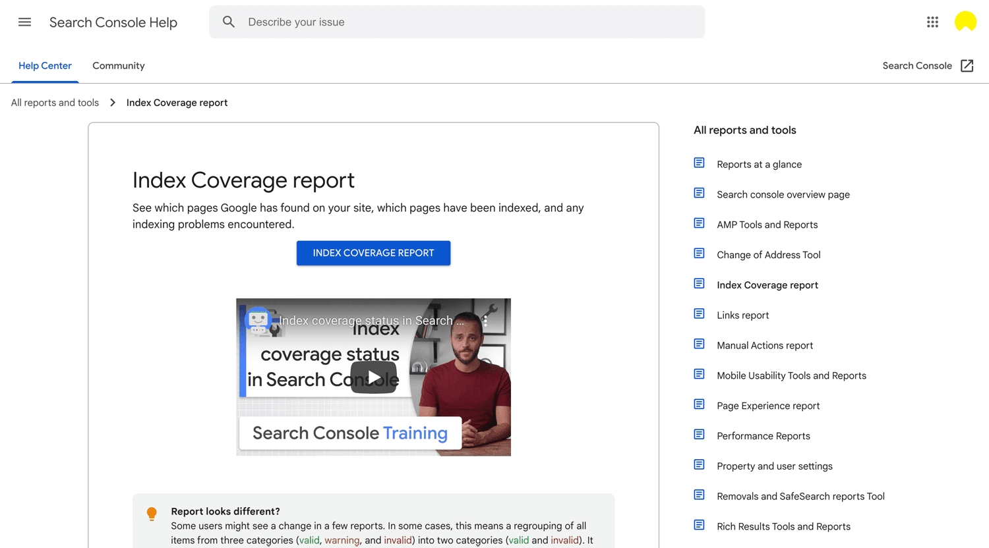The image size is (989, 548).
Task: Click the Index Coverage report breadcrumb
Action: (177, 103)
